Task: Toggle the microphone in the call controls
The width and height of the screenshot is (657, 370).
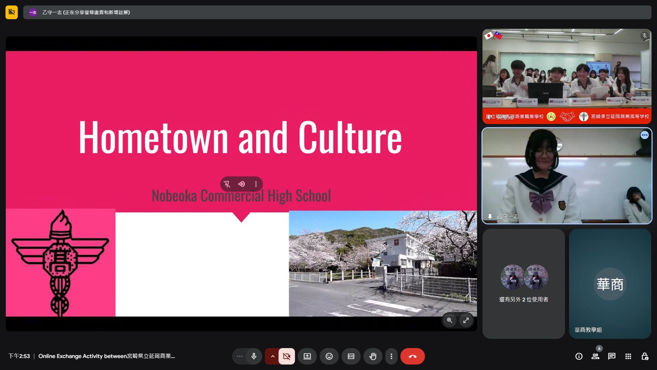Action: click(254, 356)
